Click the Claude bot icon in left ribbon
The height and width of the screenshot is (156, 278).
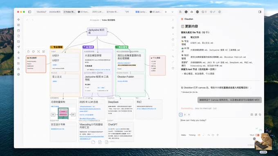tap(18, 69)
